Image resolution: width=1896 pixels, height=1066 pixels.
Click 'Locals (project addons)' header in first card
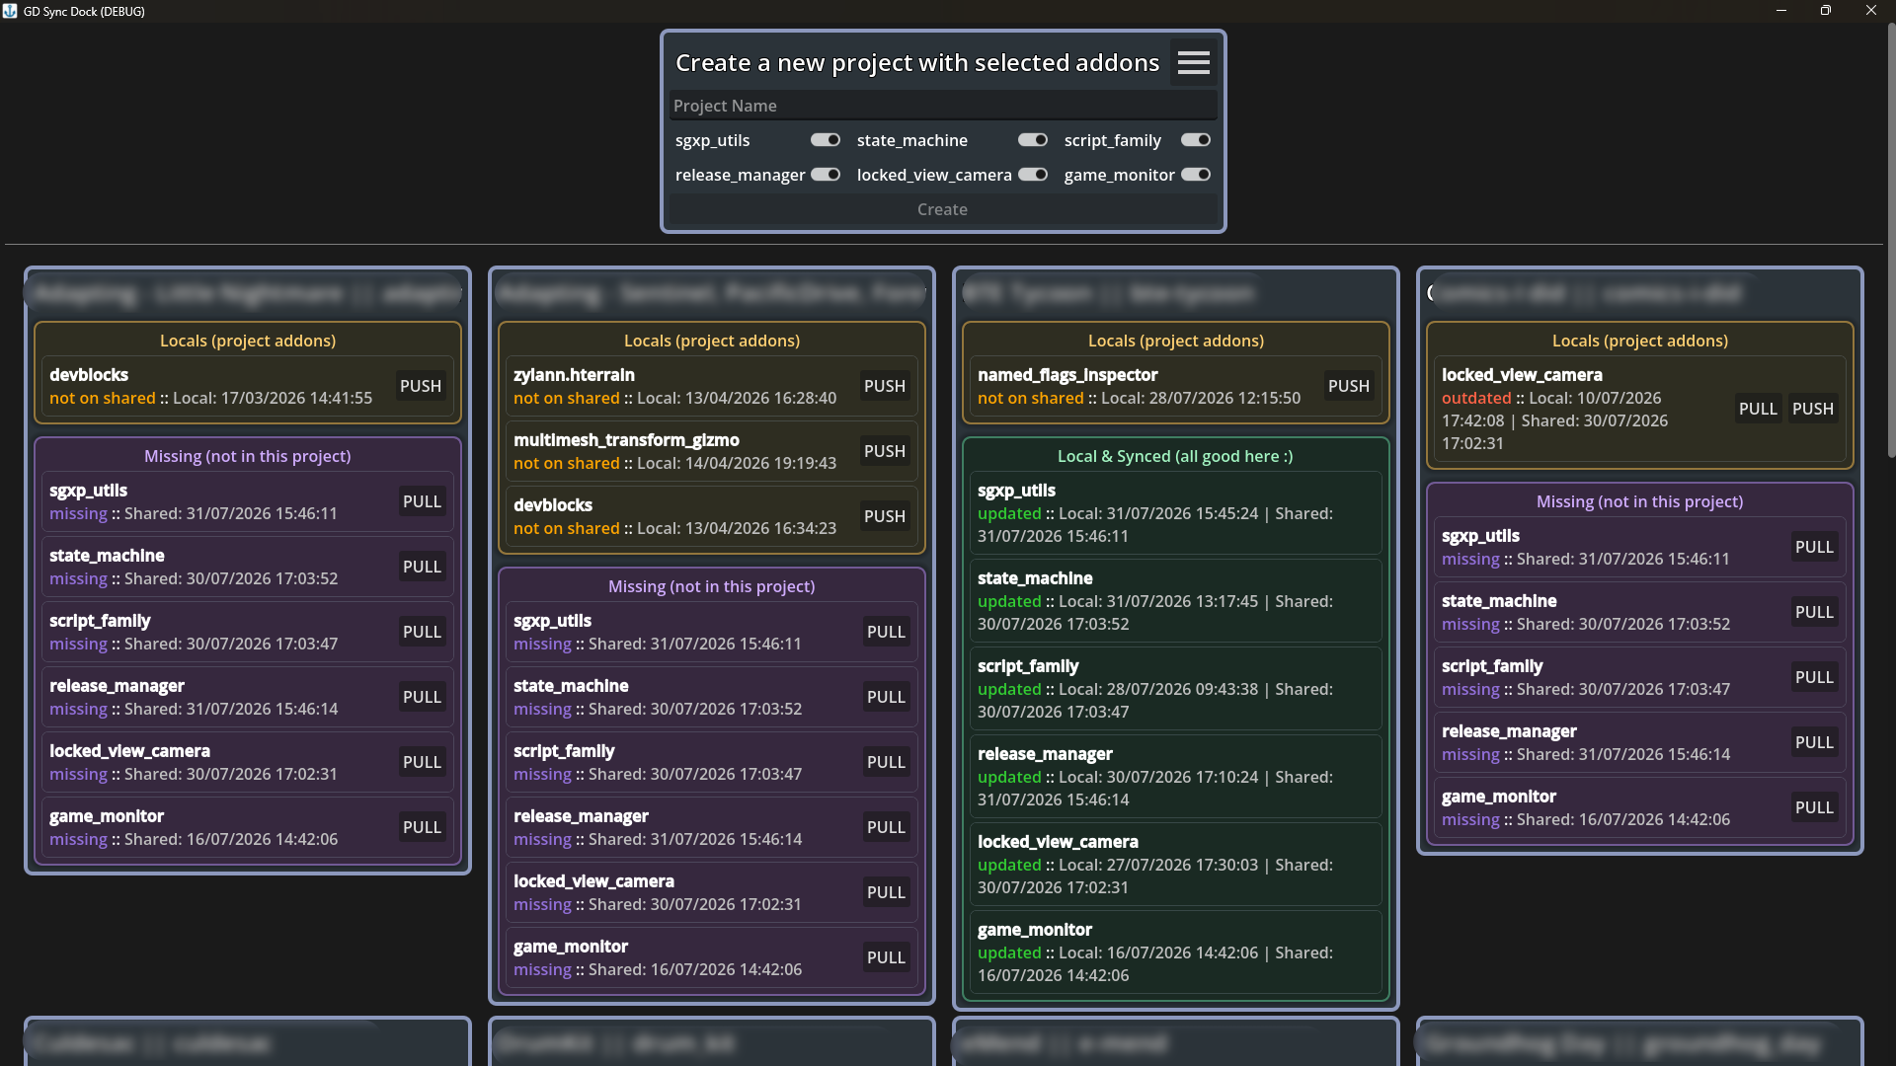coord(248,341)
